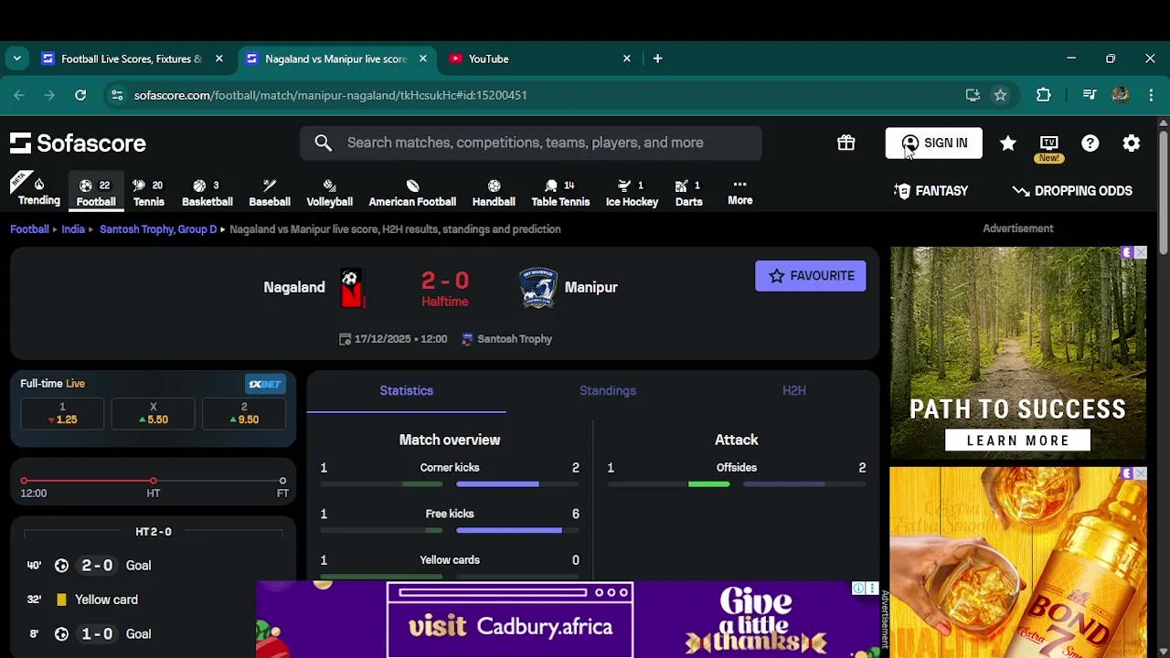Click the Manipur team name
This screenshot has width=1170, height=658.
[x=591, y=287]
